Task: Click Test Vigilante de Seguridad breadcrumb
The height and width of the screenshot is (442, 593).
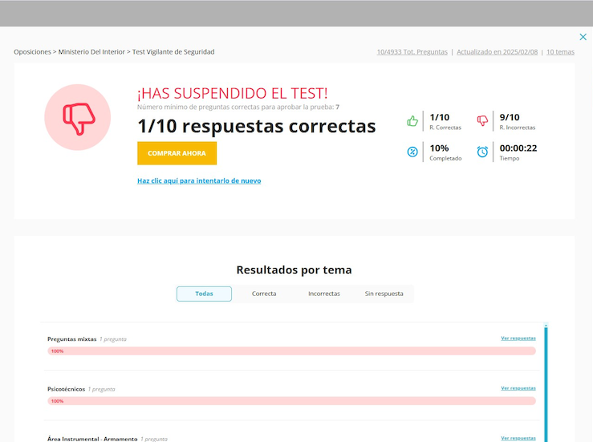Action: [173, 52]
